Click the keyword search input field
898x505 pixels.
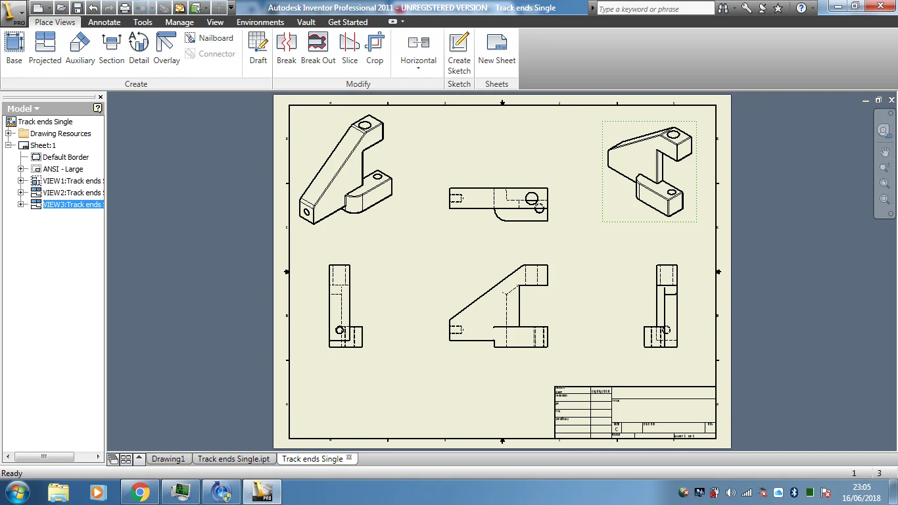click(x=655, y=9)
